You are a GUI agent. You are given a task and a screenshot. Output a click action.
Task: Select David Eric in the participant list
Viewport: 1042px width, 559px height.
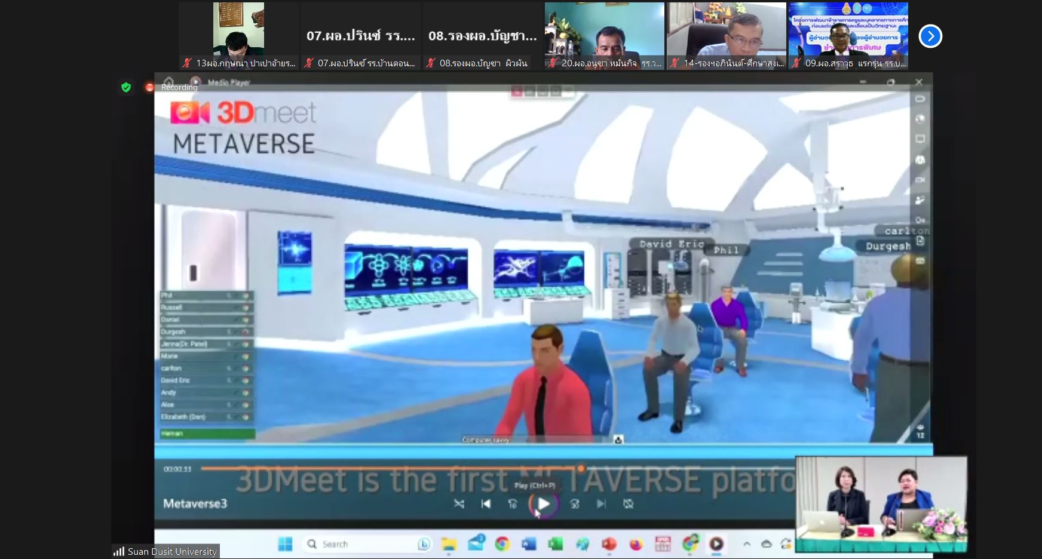coord(207,380)
